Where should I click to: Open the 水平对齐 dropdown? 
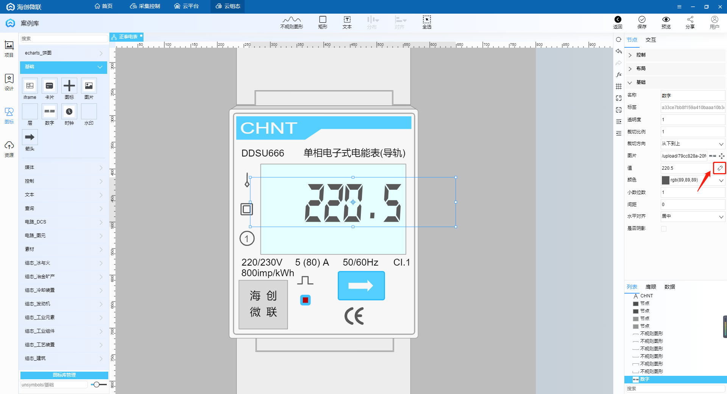(693, 216)
